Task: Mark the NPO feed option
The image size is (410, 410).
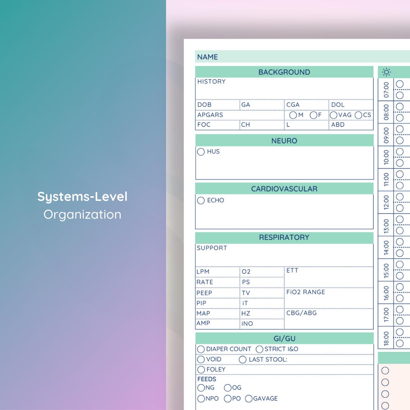Action: 201,398
